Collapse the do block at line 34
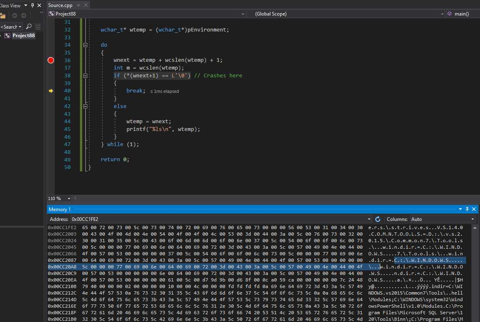This screenshot has width=480, height=322. pyautogui.click(x=85, y=45)
